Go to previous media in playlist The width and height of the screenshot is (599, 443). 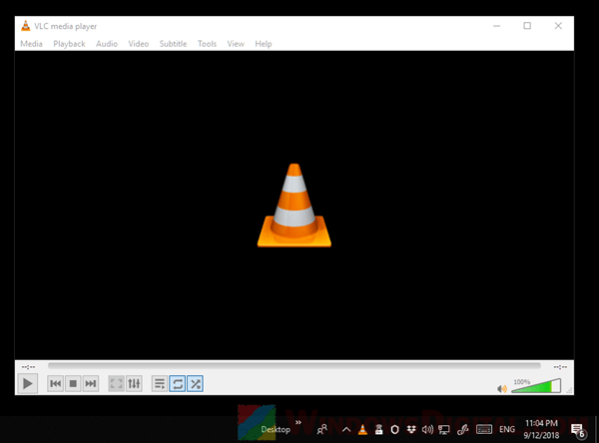click(55, 383)
